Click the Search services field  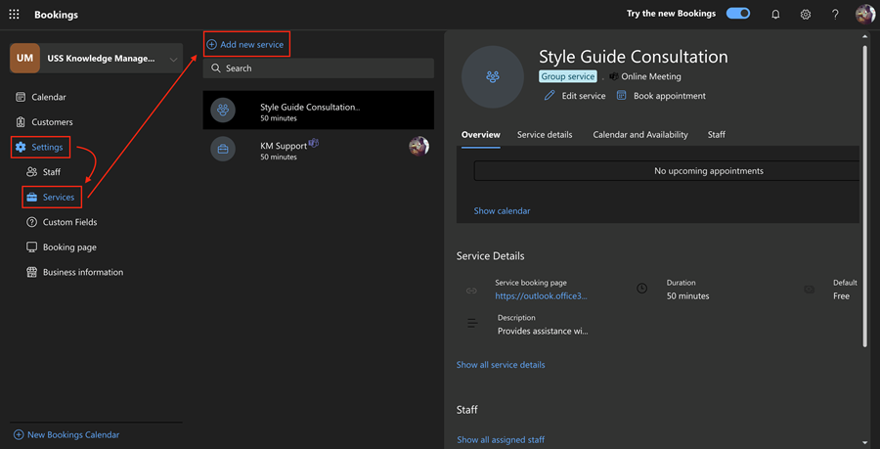[318, 68]
